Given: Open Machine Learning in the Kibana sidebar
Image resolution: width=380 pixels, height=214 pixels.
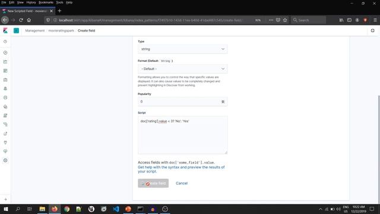Looking at the screenshot, I should coord(5,97).
